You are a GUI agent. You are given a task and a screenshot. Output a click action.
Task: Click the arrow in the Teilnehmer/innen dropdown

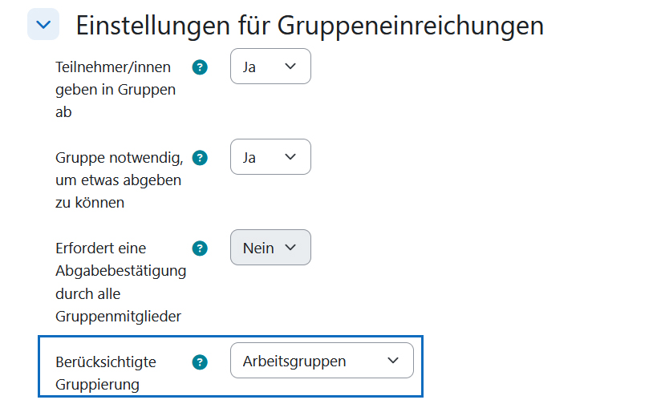(290, 67)
